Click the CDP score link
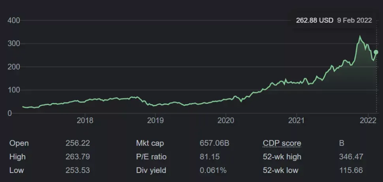Screen dimensions: 383x182 point(282,143)
